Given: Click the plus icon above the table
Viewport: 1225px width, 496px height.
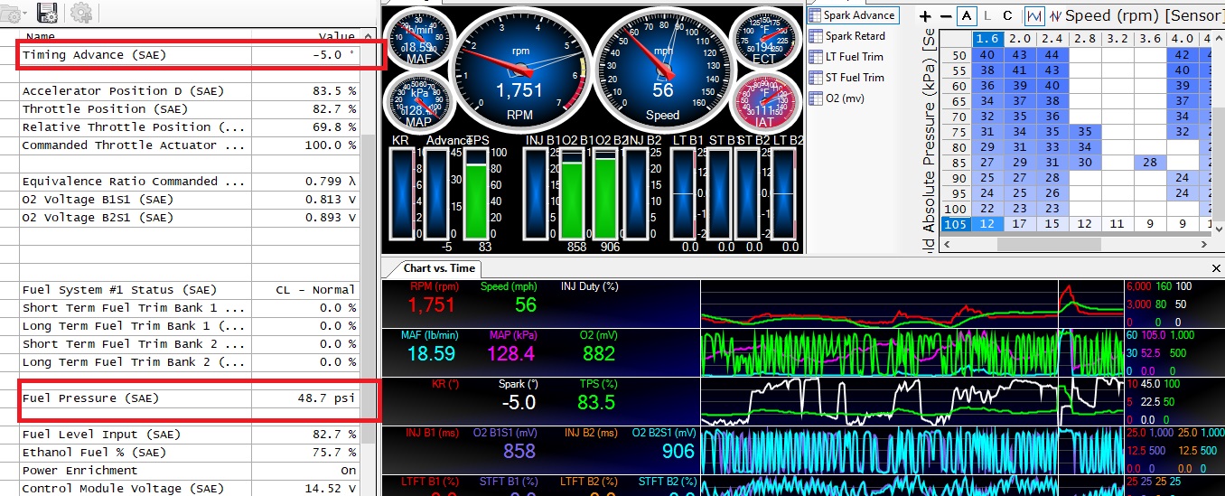Looking at the screenshot, I should point(925,16).
